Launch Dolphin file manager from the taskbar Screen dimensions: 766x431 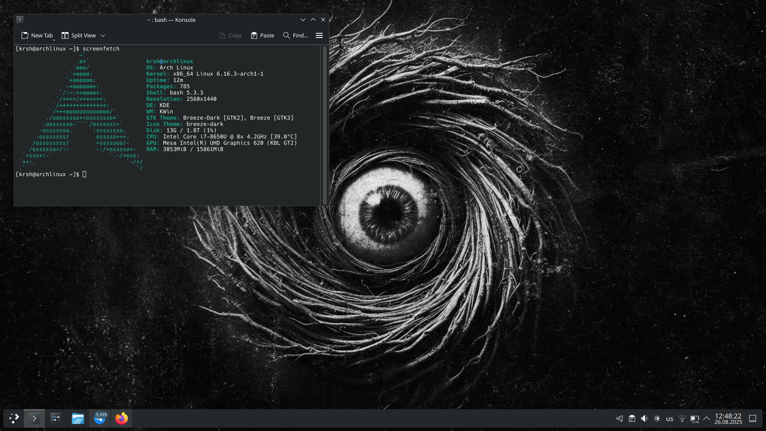coord(78,418)
